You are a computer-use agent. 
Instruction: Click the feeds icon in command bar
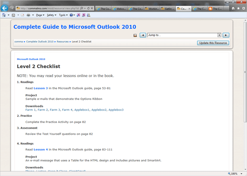coord(14,15)
